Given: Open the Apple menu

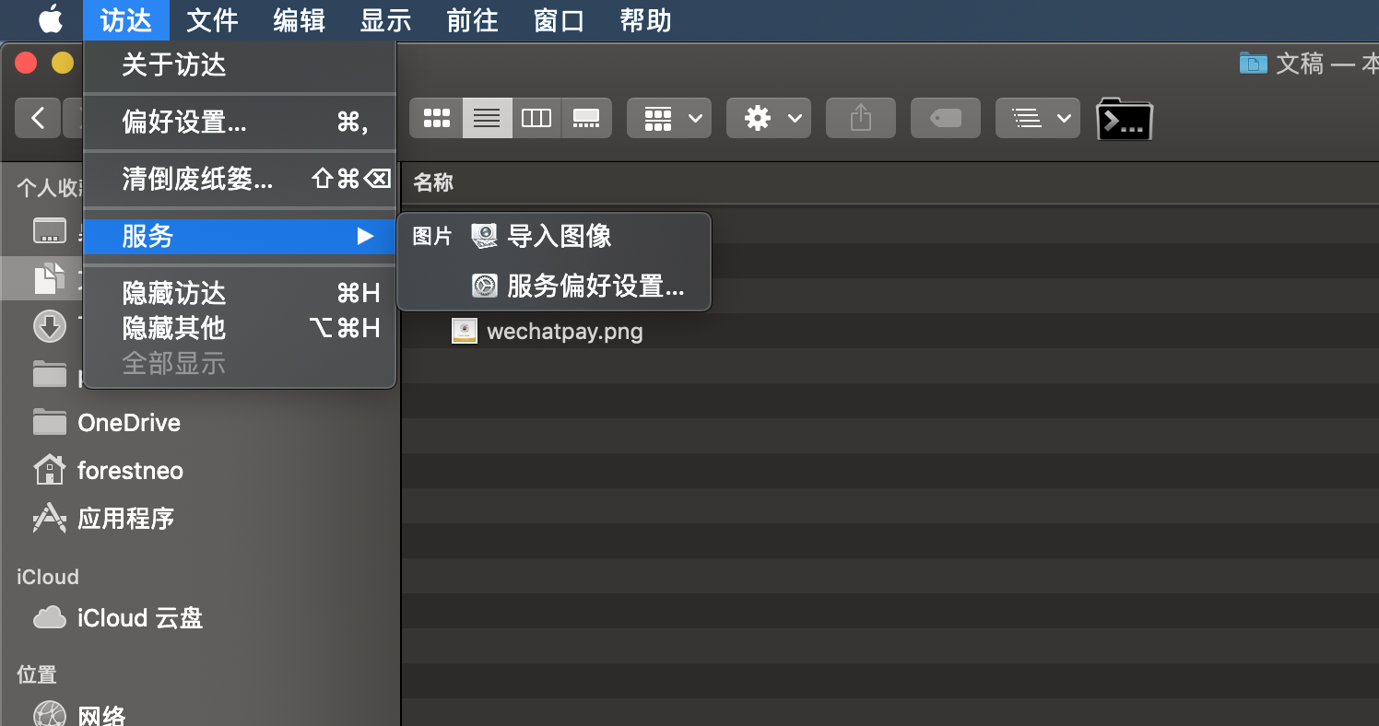Looking at the screenshot, I should tap(50, 19).
